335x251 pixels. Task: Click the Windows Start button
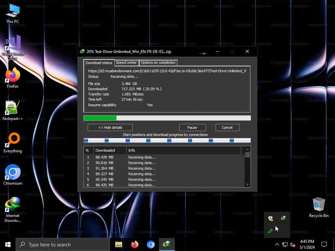click(x=8, y=244)
